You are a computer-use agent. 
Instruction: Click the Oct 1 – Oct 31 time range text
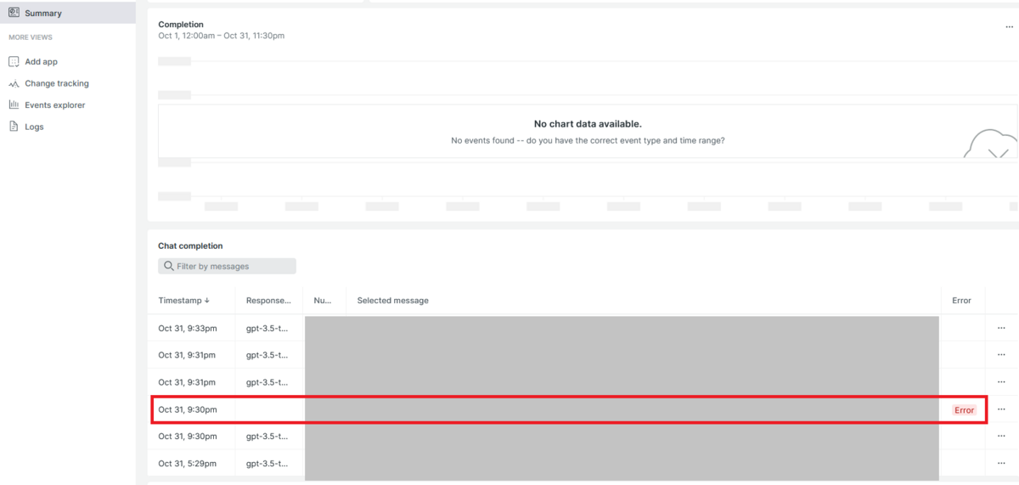click(x=221, y=36)
